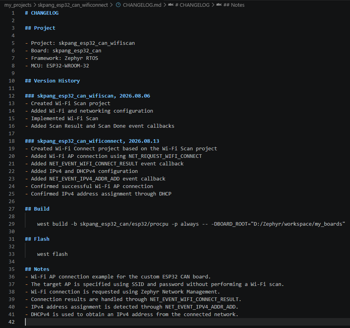This screenshot has height=328, width=350.
Task: Click 'IPv4 address assignment is detected through' line
Action: [132, 307]
